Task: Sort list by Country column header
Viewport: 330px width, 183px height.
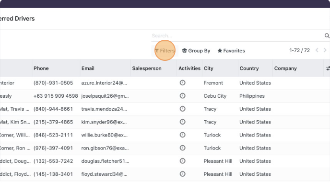Action: 249,69
